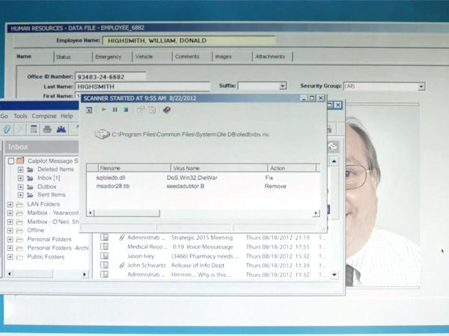449x336 pixels.
Task: Click the Deleted Items folder icon
Action: click(30, 169)
